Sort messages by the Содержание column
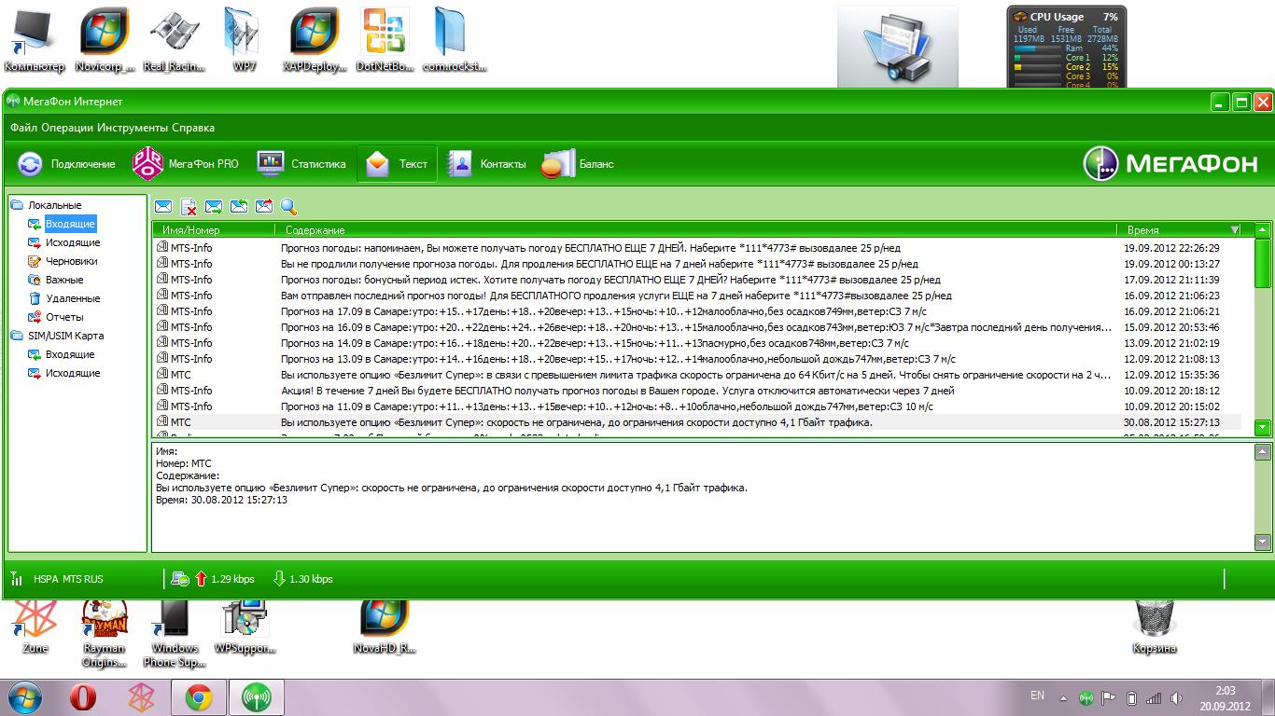This screenshot has width=1275, height=716. pos(695,229)
